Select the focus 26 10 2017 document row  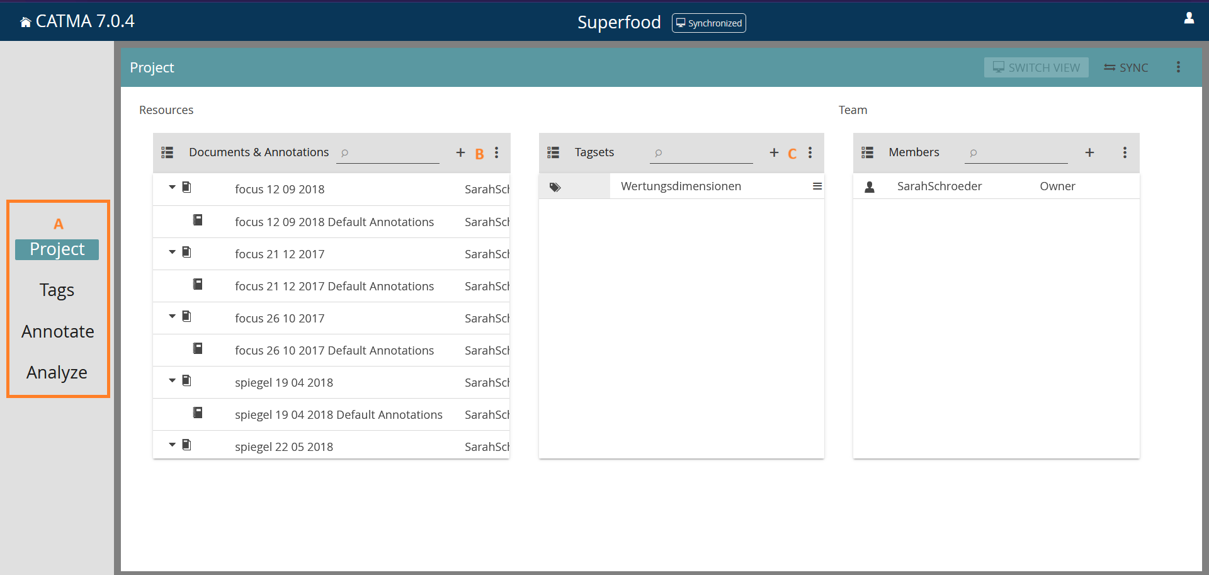(x=331, y=318)
